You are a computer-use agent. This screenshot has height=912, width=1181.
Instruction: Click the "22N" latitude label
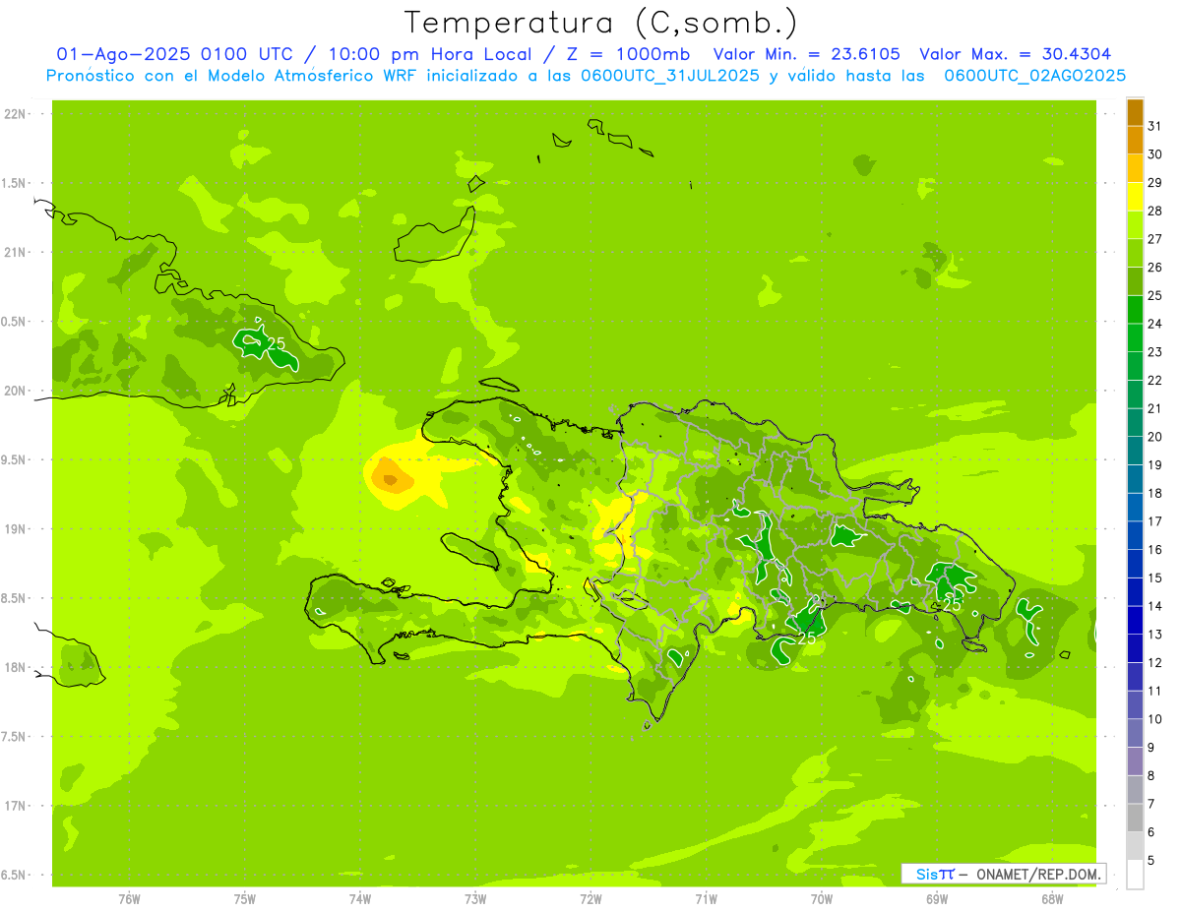coord(15,114)
